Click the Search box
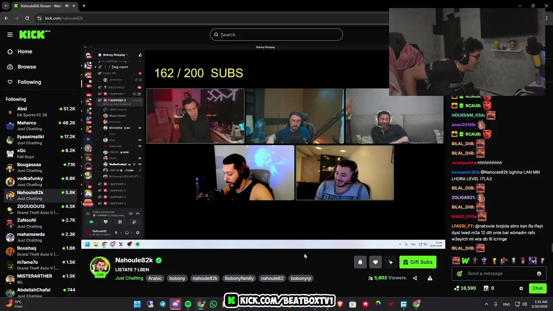 coord(276,35)
